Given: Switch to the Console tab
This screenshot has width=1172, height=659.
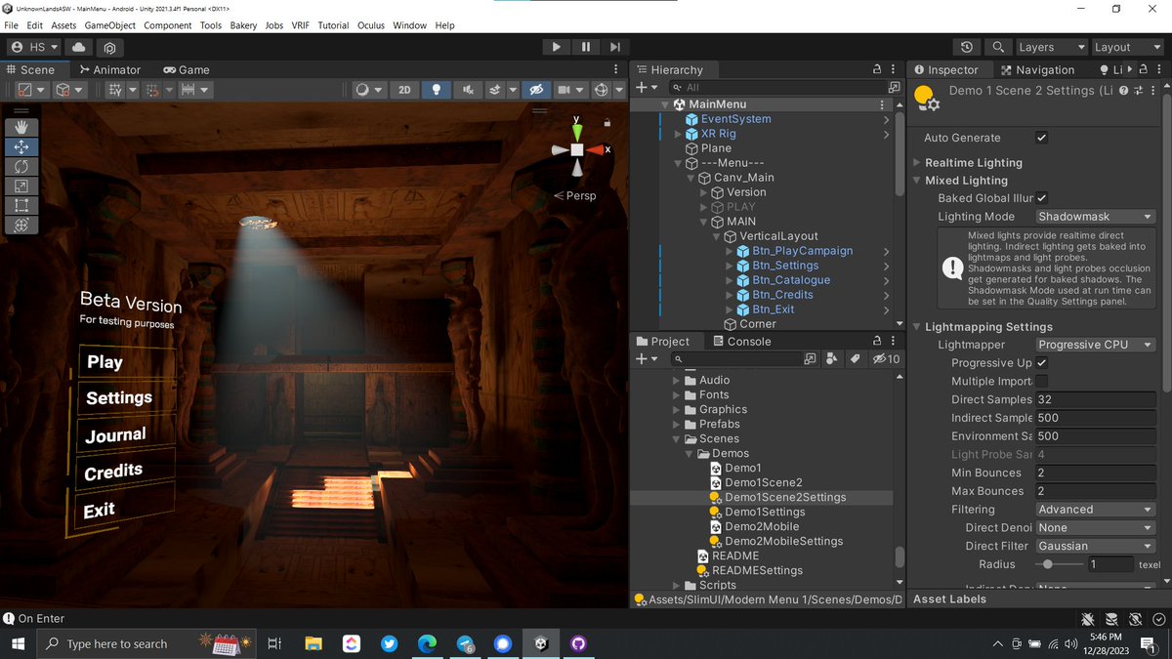Looking at the screenshot, I should pyautogui.click(x=741, y=342).
